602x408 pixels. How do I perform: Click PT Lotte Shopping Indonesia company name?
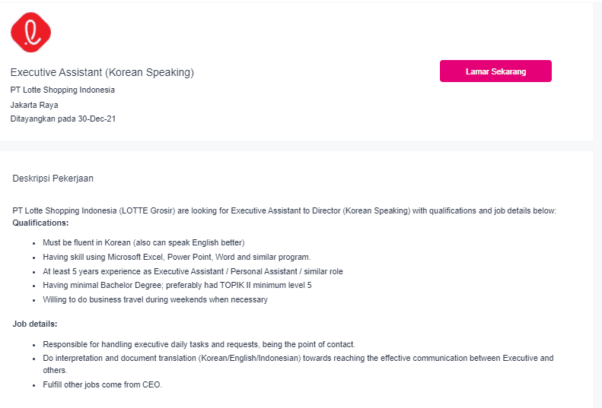[x=62, y=90]
